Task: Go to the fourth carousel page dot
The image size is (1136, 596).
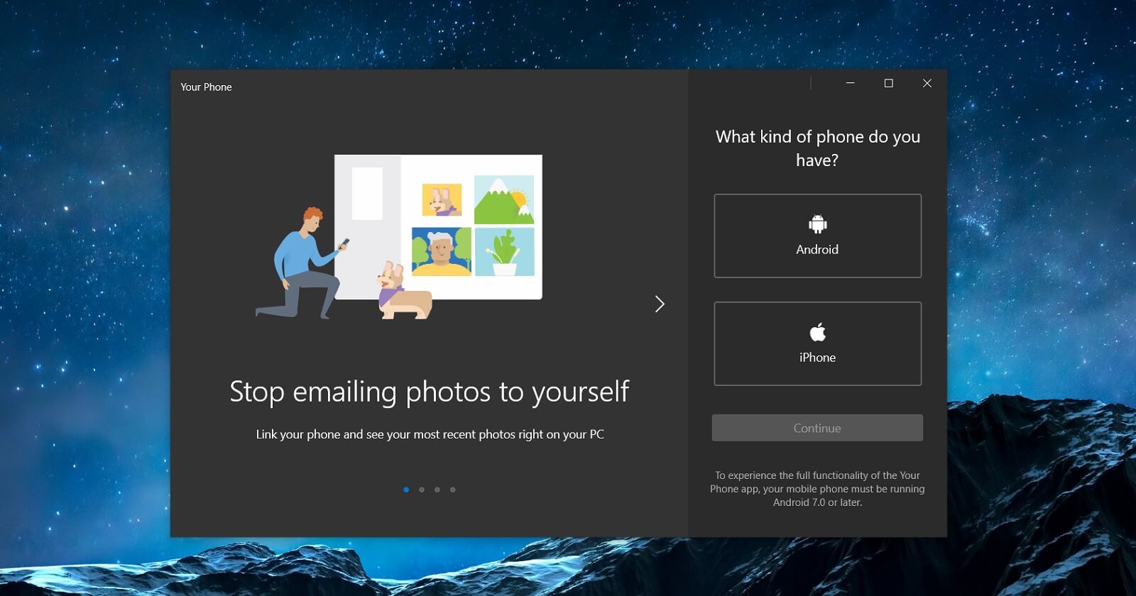Action: tap(453, 490)
